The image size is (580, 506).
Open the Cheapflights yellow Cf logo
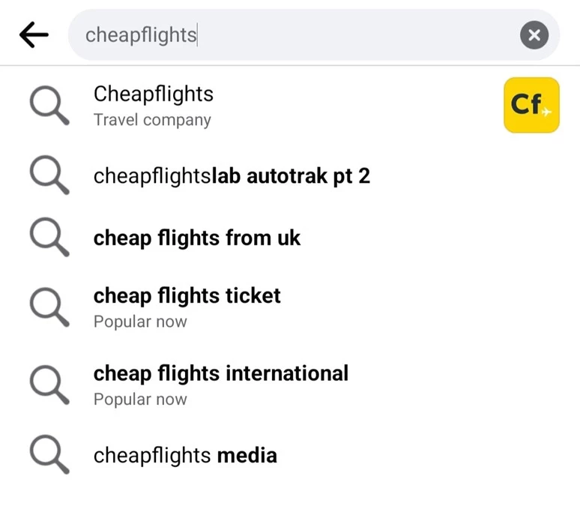531,105
